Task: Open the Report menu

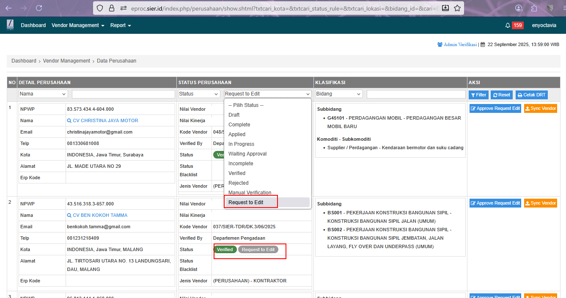Action: pyautogui.click(x=121, y=25)
